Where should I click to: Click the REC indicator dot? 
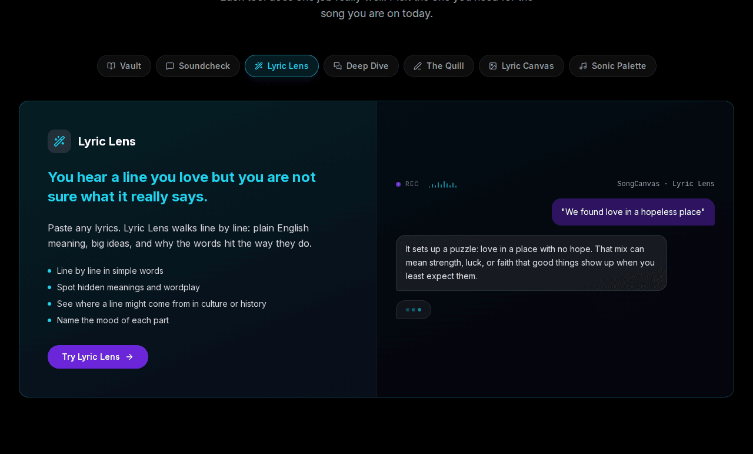coord(398,184)
